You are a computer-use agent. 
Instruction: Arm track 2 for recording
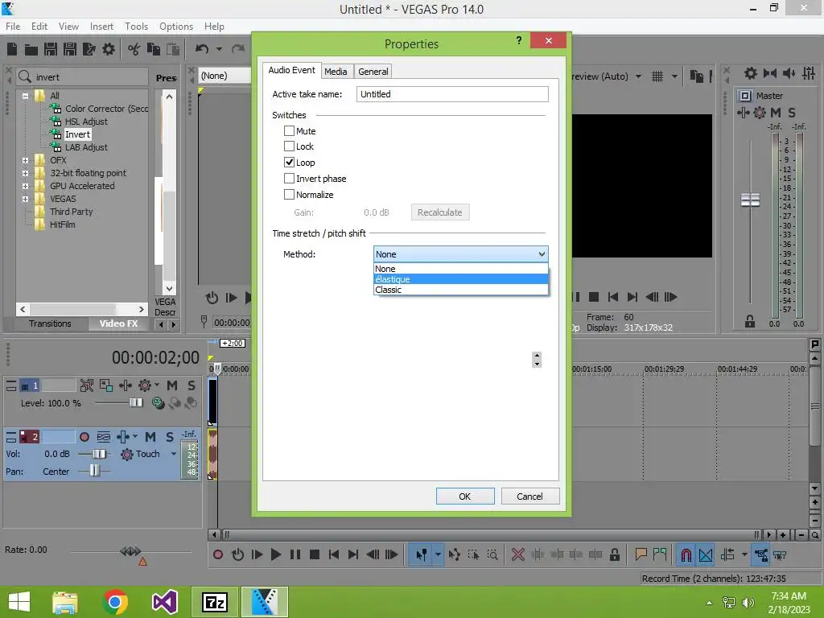point(84,437)
